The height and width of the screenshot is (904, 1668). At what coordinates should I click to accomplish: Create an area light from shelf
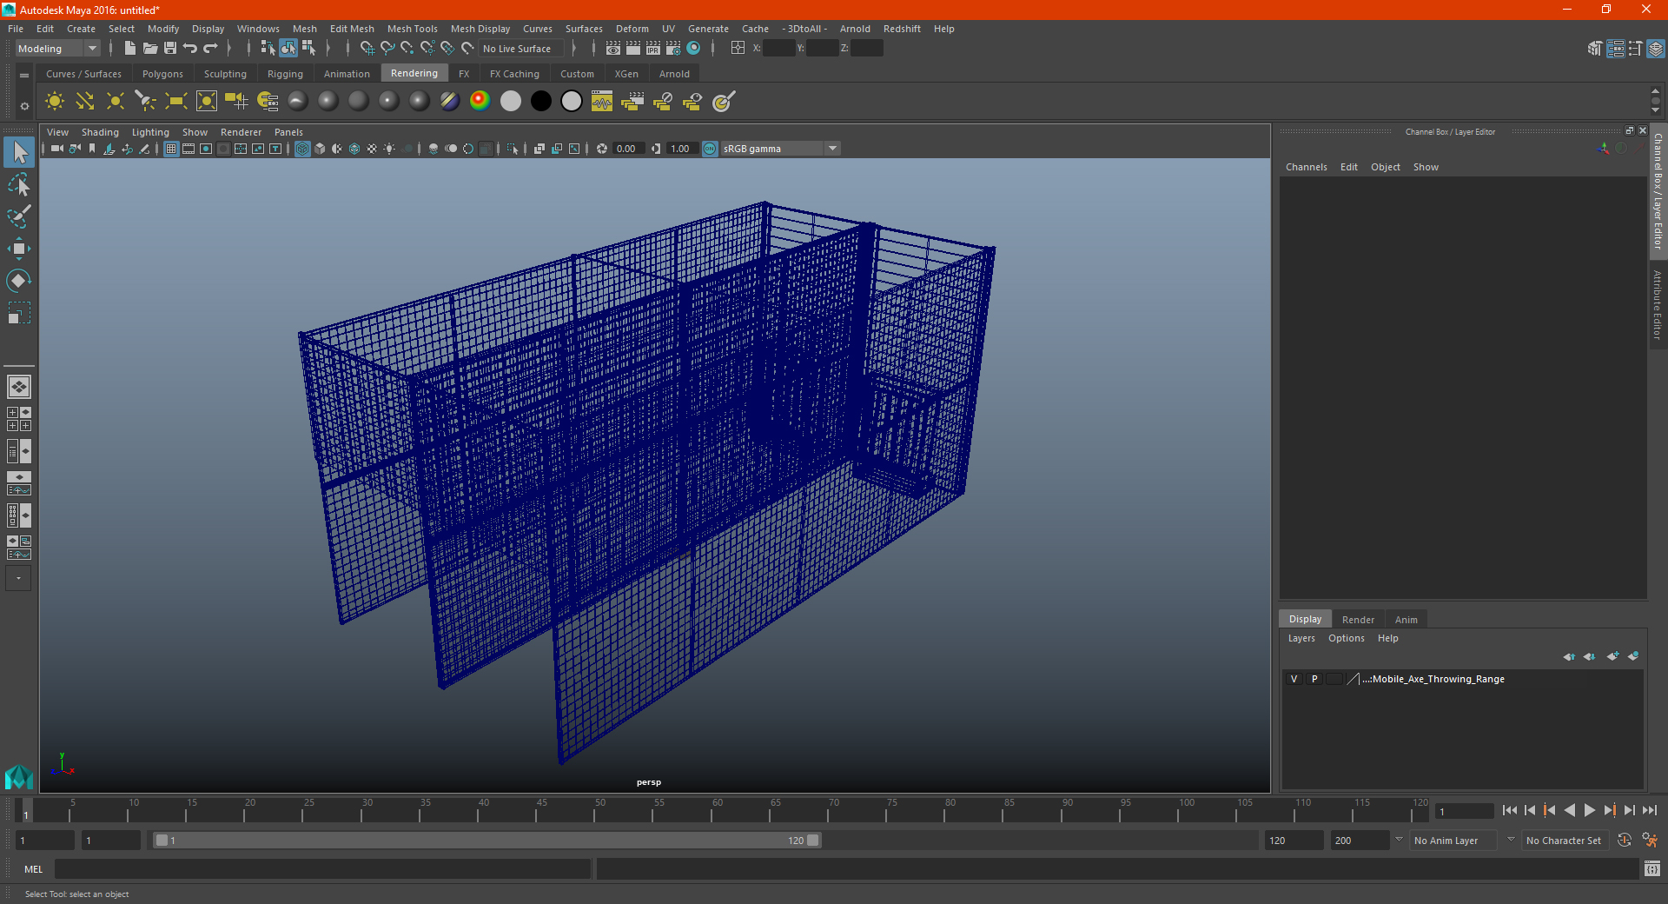click(x=176, y=102)
